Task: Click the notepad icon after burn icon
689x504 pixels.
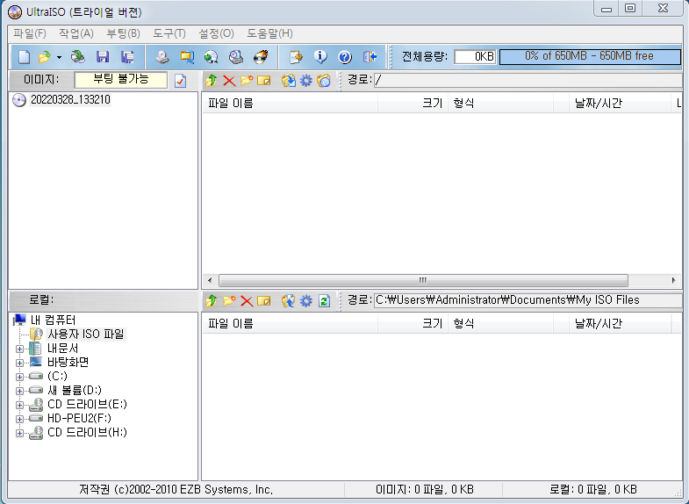Action: (296, 57)
